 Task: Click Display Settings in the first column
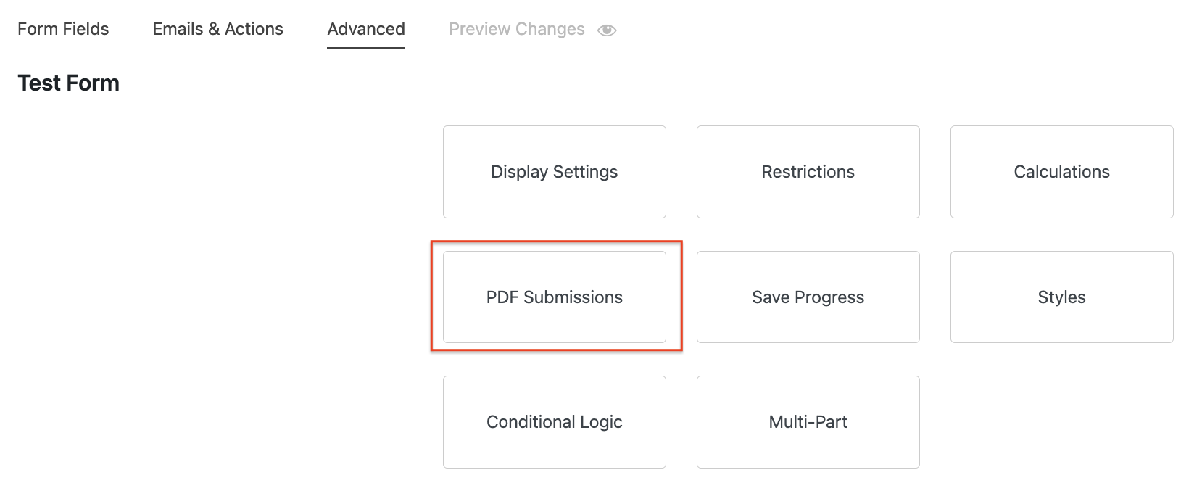click(x=554, y=172)
